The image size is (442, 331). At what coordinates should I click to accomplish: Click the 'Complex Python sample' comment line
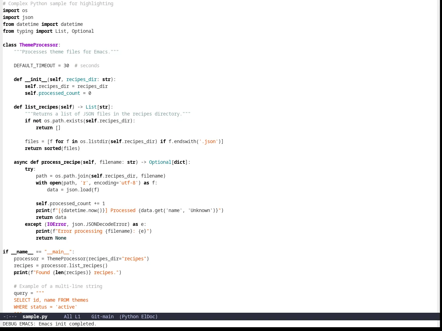pyautogui.click(x=58, y=3)
